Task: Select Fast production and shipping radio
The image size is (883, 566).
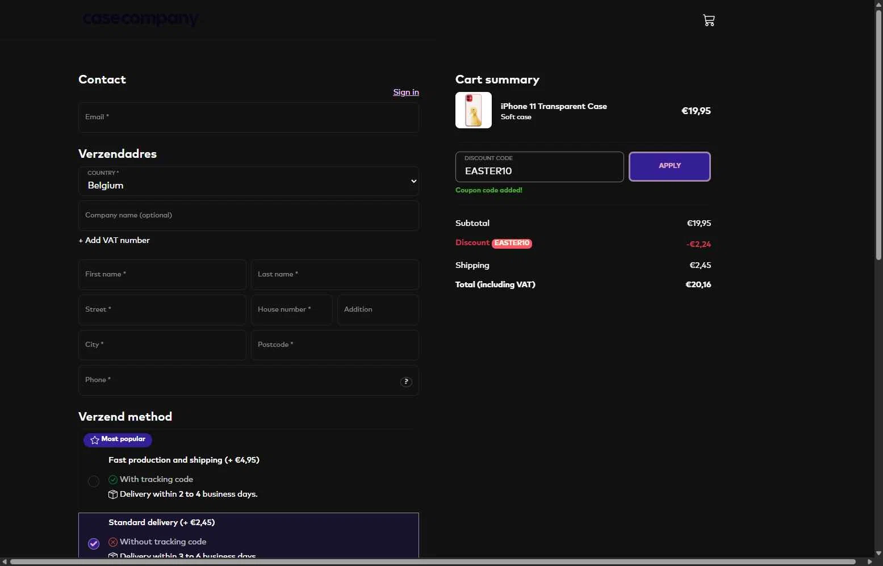Action: coord(94,481)
